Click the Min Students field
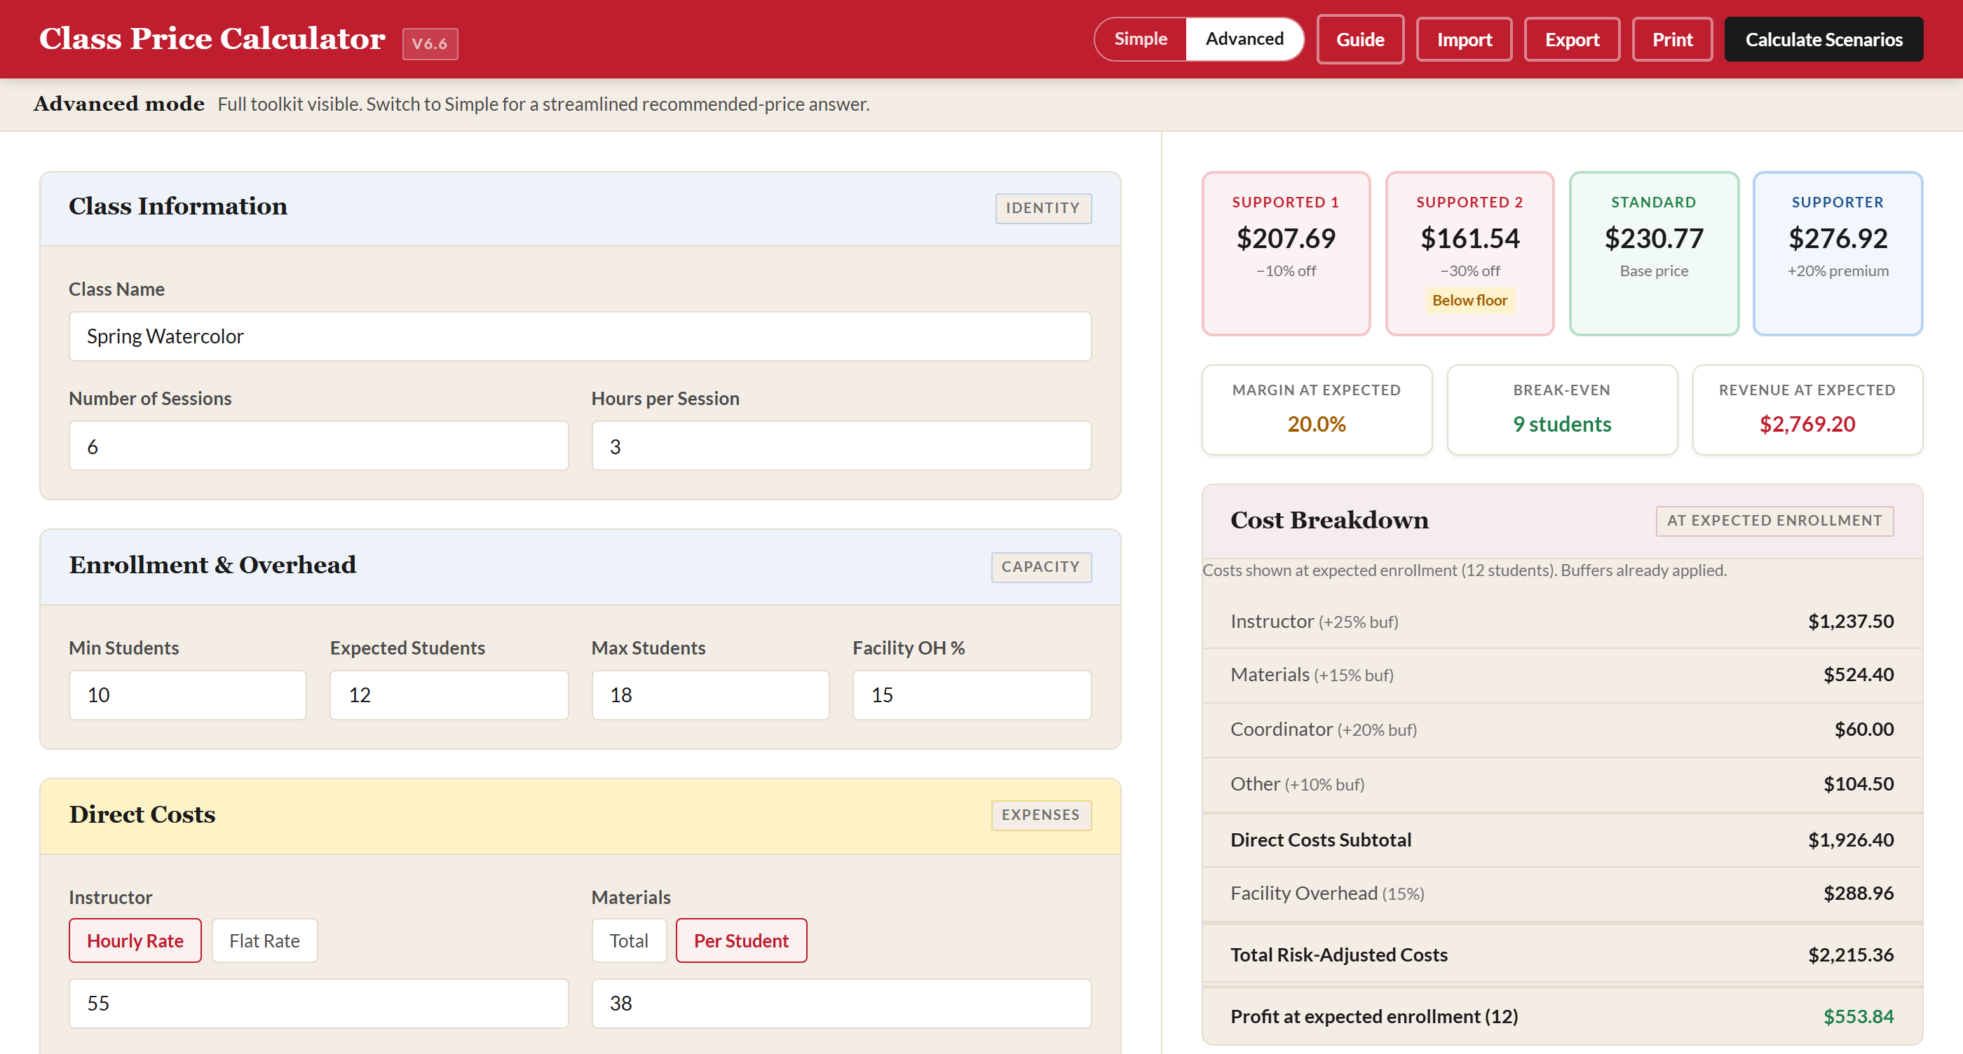 click(x=187, y=694)
